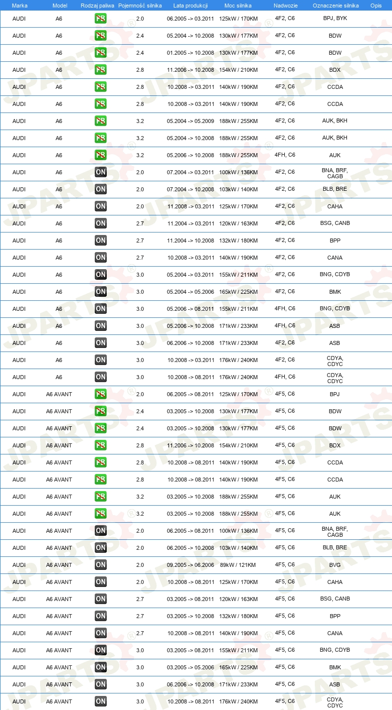The height and width of the screenshot is (710, 392).
Task: Click the A6 AVANT engine code CDYA, CDYC
Action: tap(335, 702)
